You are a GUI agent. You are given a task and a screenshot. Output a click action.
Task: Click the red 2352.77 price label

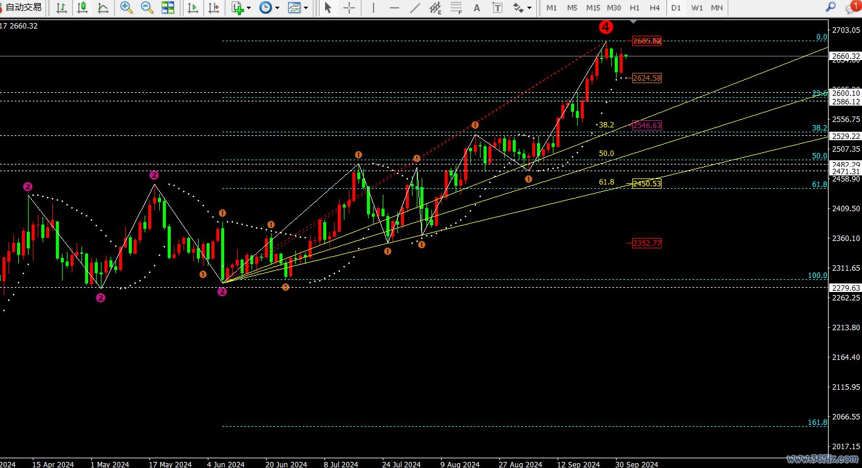[x=647, y=243]
